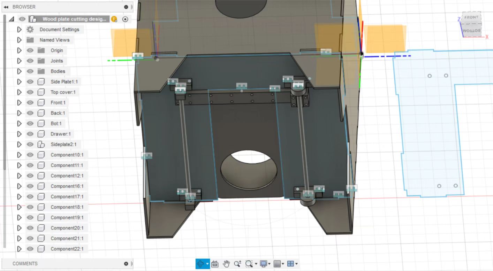Hide the Back:1 component
Viewport: 493px width, 271px height.
(x=30, y=113)
